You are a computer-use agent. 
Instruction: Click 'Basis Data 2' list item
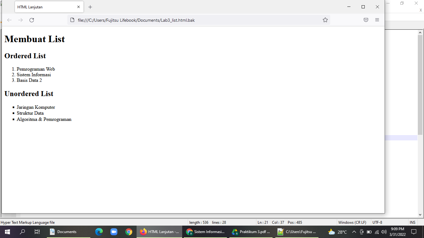pos(29,80)
